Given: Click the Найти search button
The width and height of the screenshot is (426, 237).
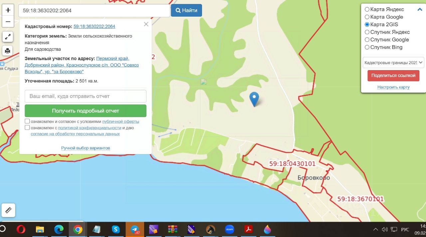Looking at the screenshot, I should [x=186, y=10].
